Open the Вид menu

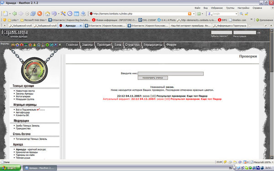pyautogui.click(x=205, y=8)
